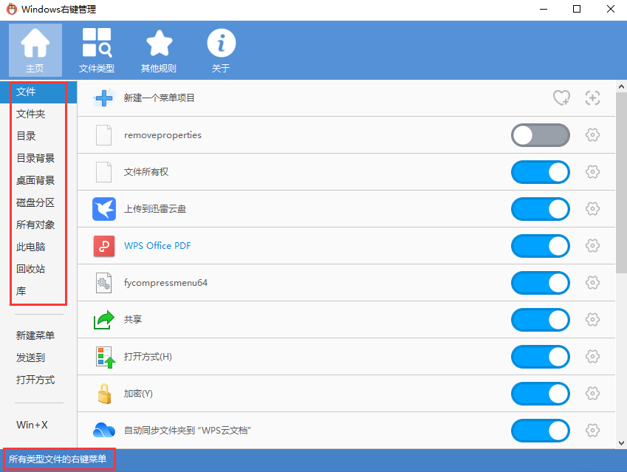The height and width of the screenshot is (472, 627).
Task: Click the WPS Office PDF link text
Action: (157, 245)
